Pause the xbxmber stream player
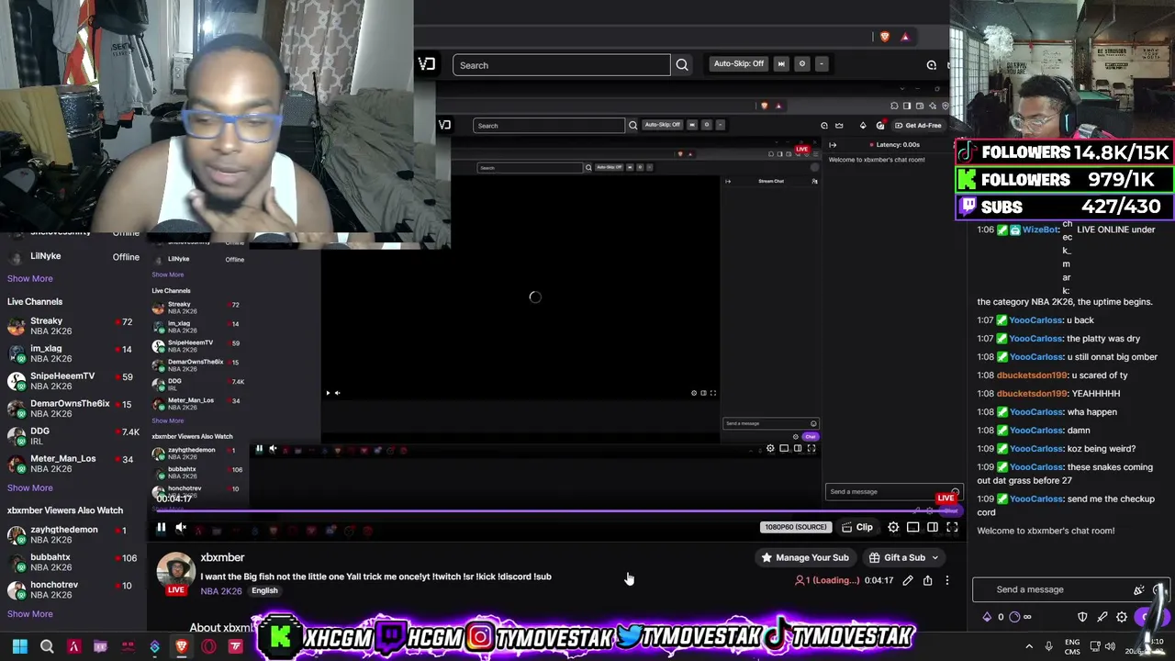The width and height of the screenshot is (1175, 661). pos(161,528)
